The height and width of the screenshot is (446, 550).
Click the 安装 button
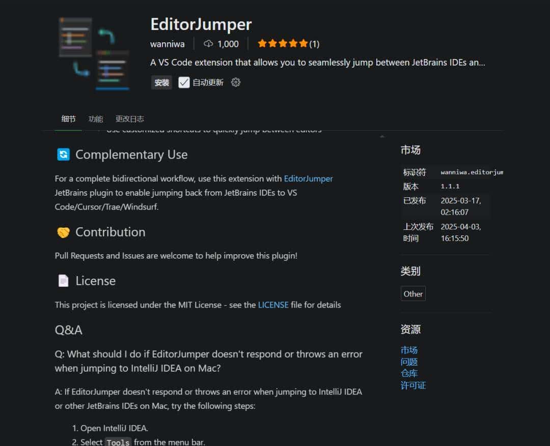pyautogui.click(x=161, y=82)
